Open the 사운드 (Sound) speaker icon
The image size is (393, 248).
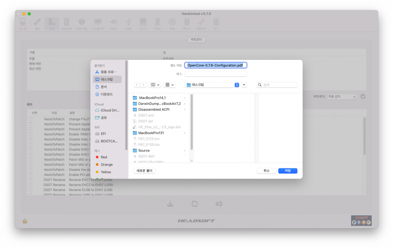114,24
